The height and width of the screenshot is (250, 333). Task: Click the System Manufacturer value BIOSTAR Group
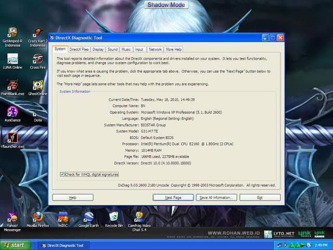(153, 125)
